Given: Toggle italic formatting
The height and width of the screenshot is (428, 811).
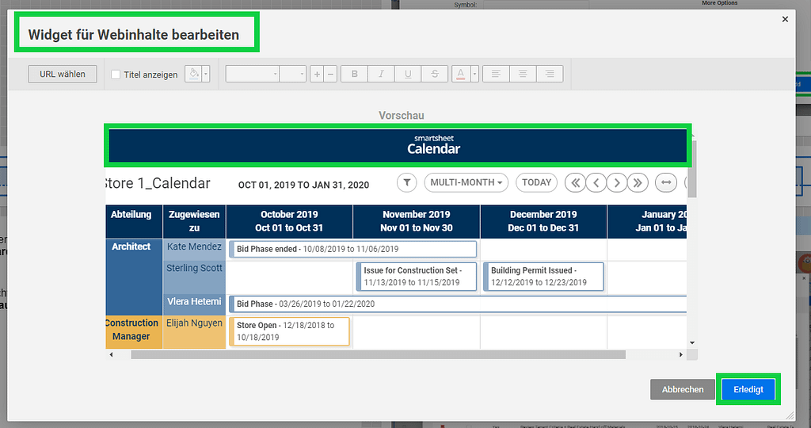Looking at the screenshot, I should click(381, 74).
